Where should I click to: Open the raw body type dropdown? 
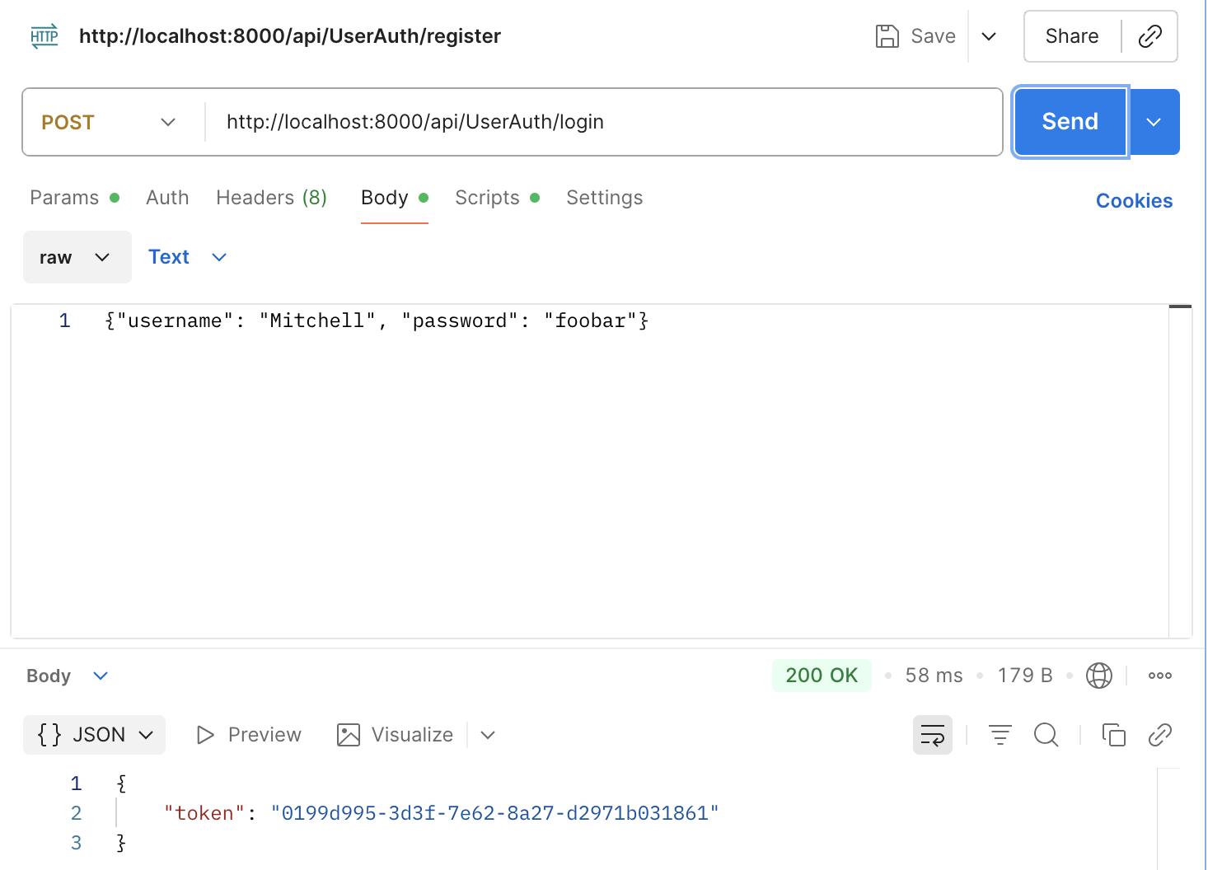pyautogui.click(x=77, y=256)
